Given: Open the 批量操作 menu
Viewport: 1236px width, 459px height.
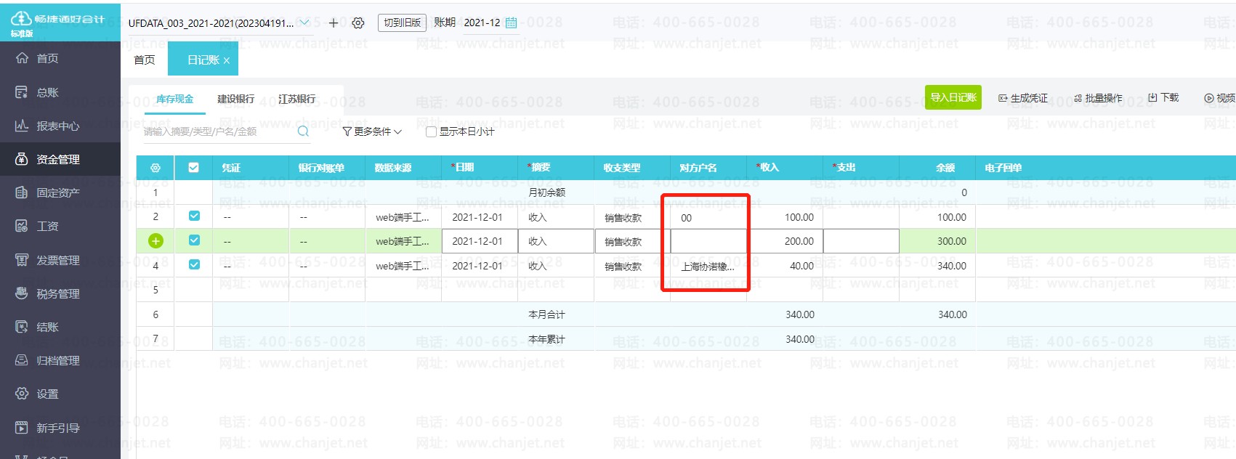Looking at the screenshot, I should [x=1097, y=98].
